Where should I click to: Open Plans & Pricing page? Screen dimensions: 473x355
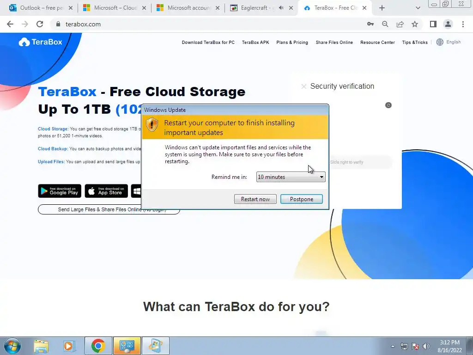click(x=292, y=43)
